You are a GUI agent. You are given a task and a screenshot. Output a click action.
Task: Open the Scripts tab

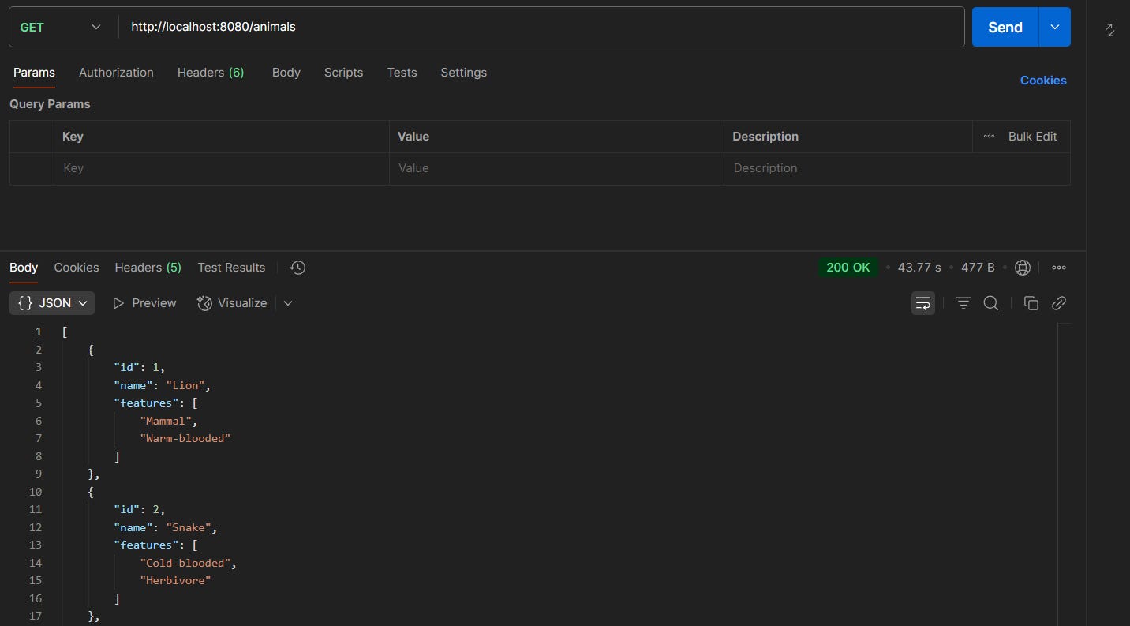[343, 73]
